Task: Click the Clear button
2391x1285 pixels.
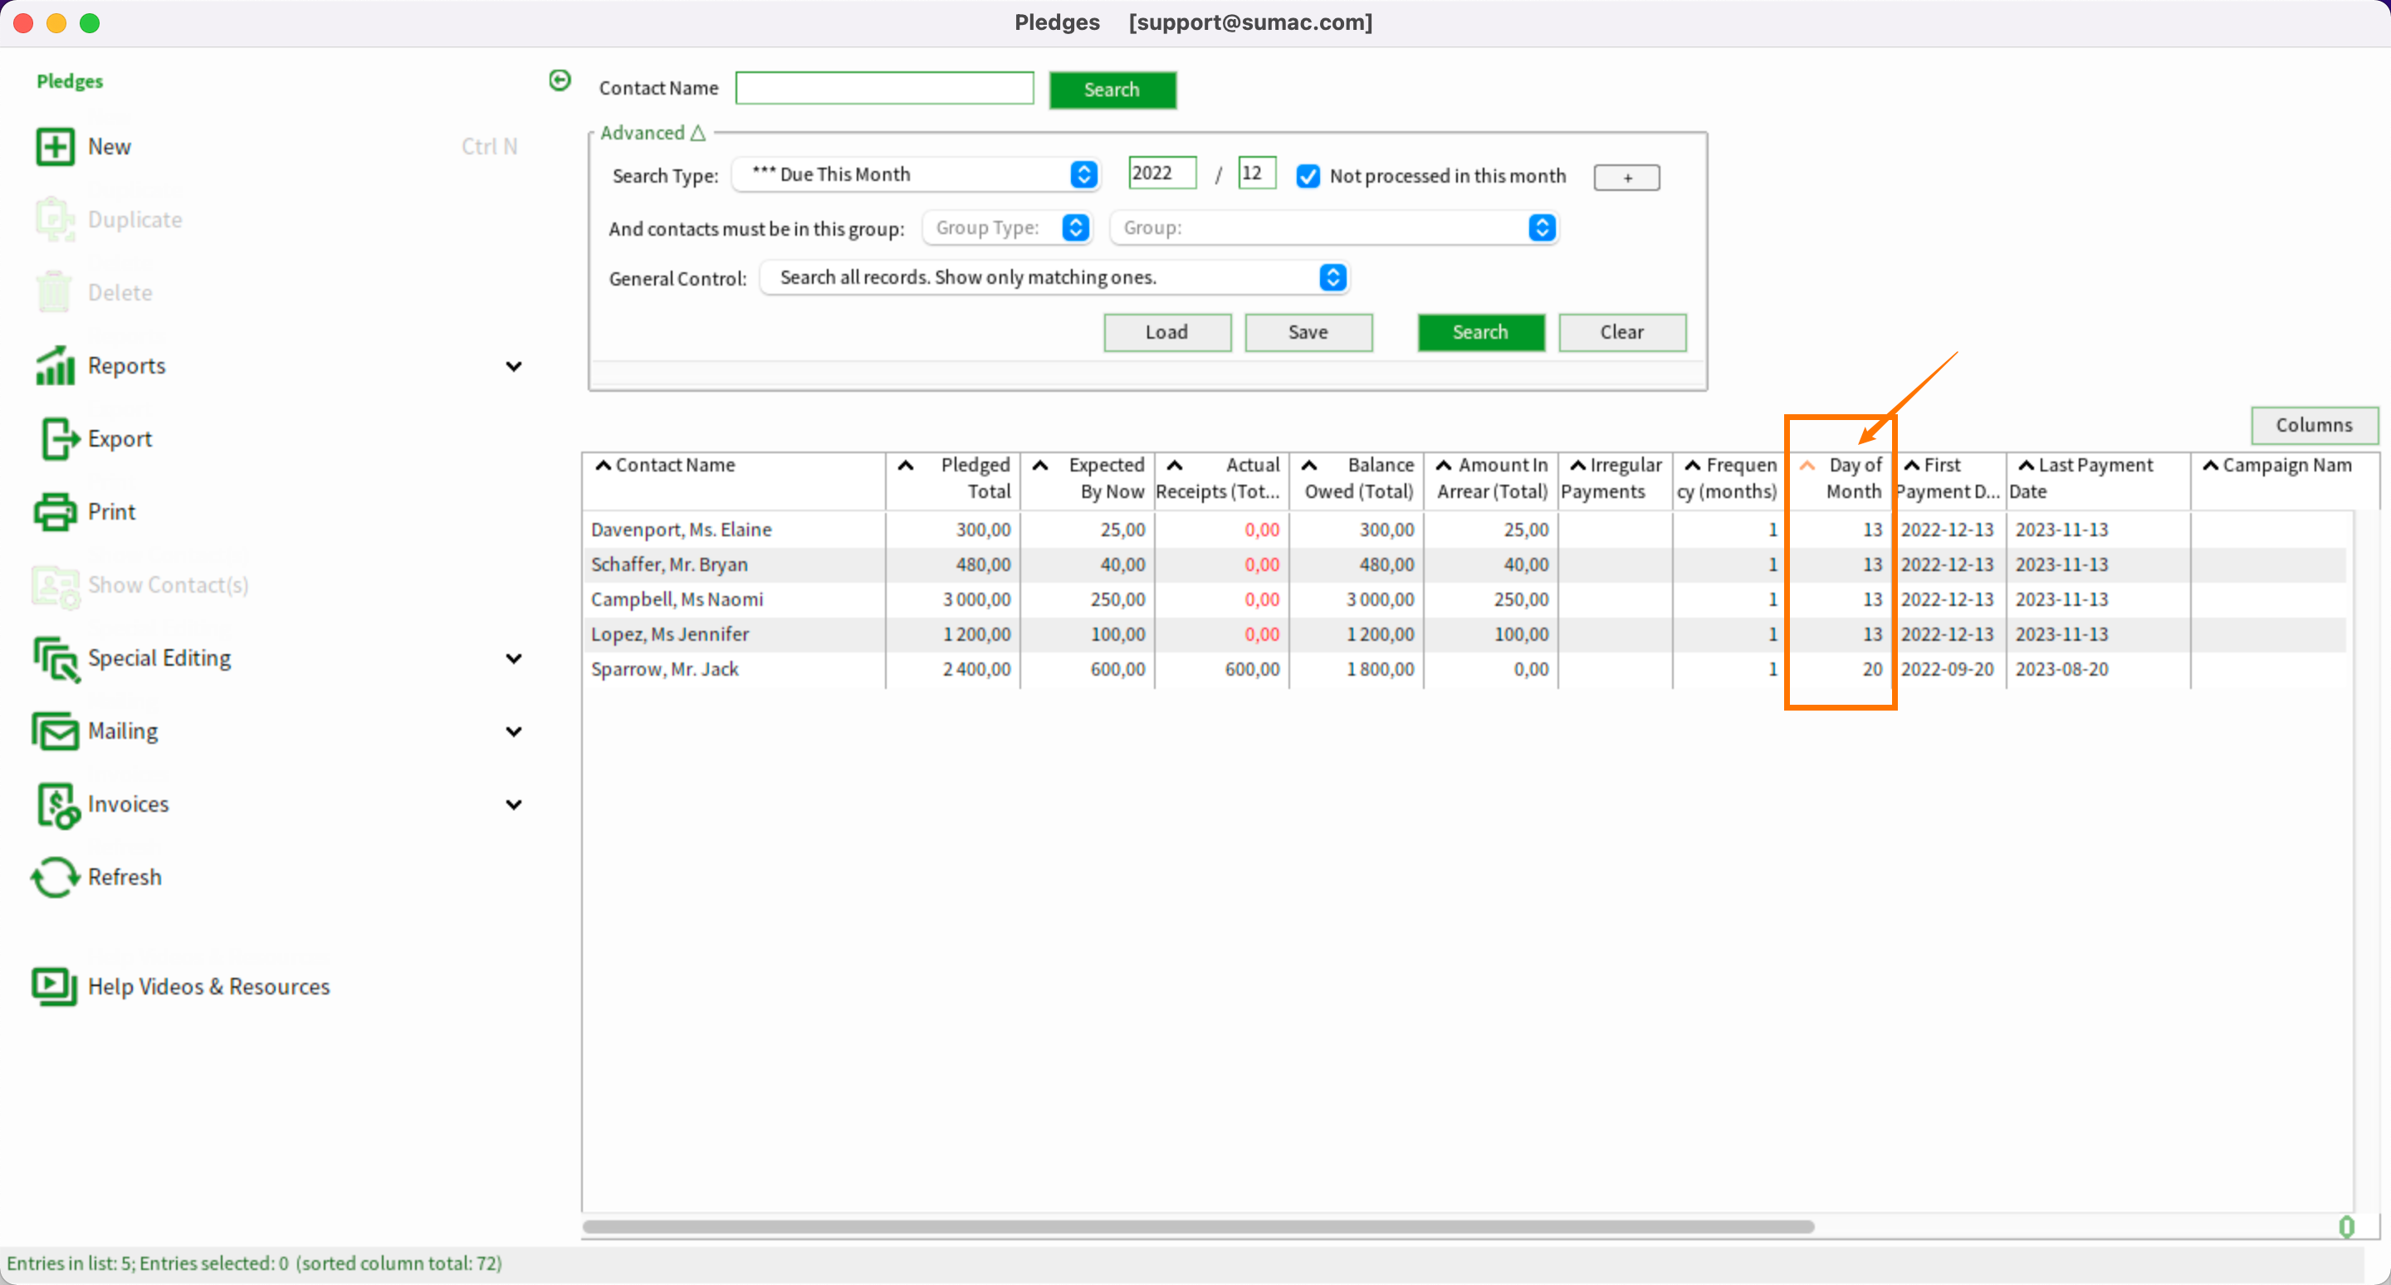Action: point(1622,332)
